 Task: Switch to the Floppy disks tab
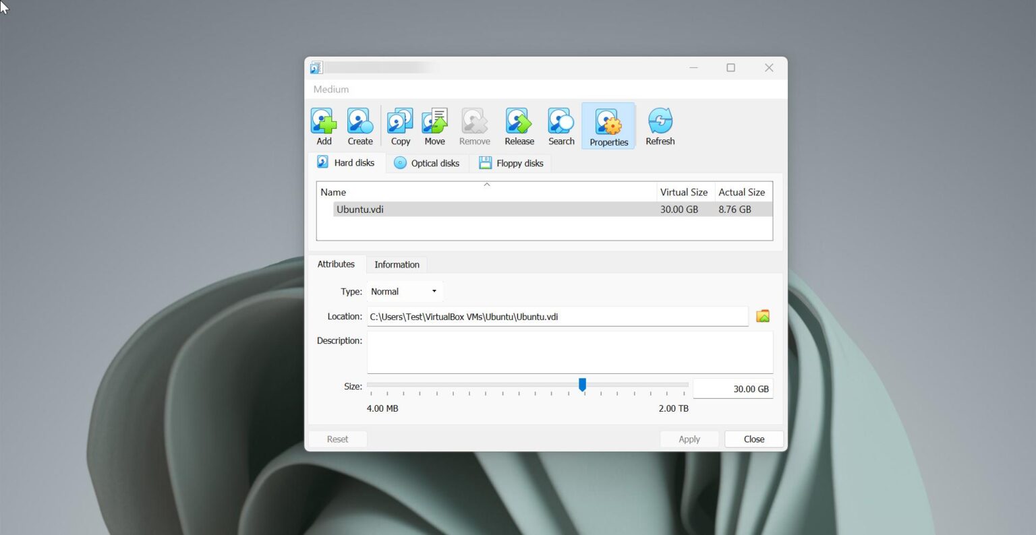point(511,162)
